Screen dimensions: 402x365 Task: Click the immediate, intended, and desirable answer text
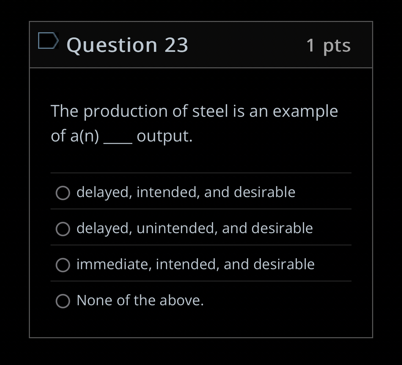(x=196, y=264)
